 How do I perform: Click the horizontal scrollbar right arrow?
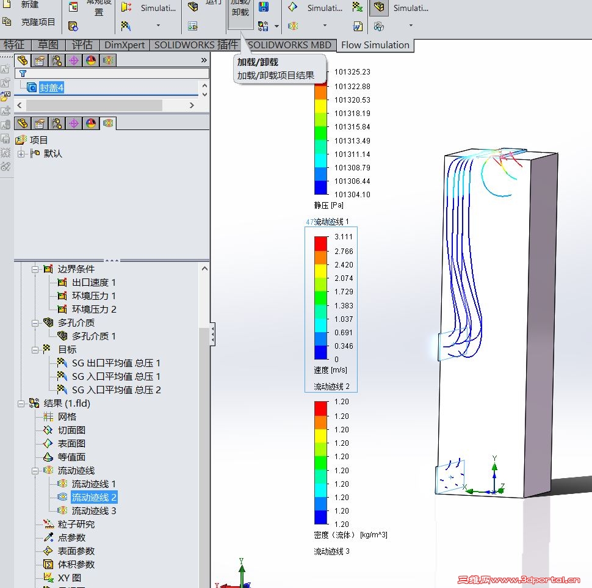point(192,106)
